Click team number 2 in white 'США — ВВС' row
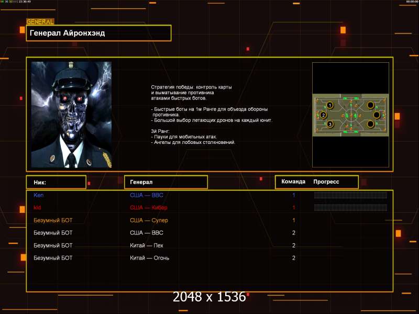This screenshot has width=419, height=314. point(294,233)
